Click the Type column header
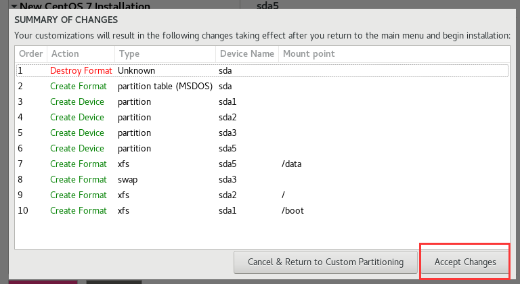The height and width of the screenshot is (284, 520). 165,53
